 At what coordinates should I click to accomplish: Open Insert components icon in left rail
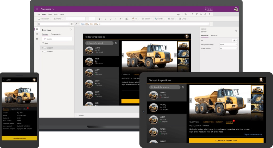click(37, 34)
